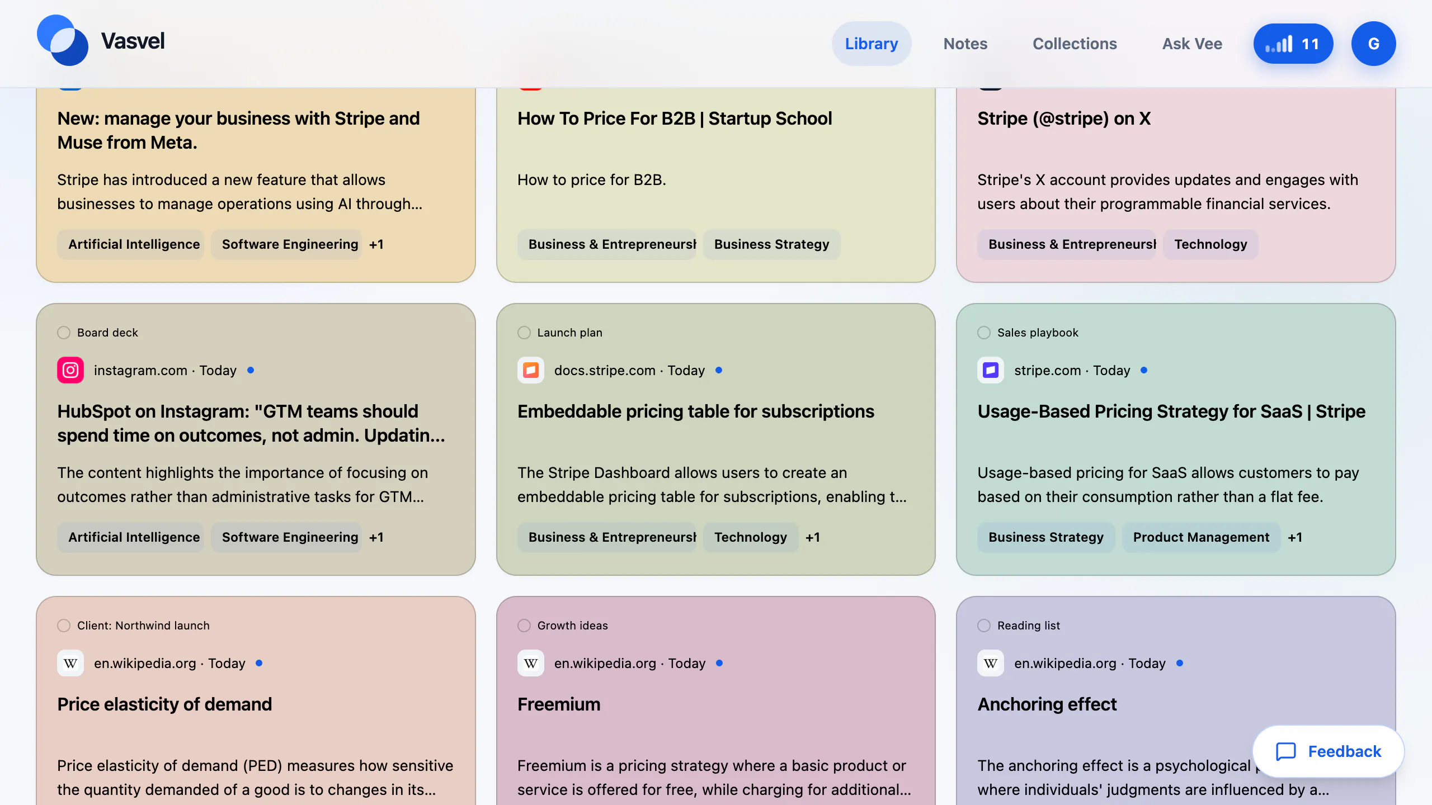Click unread dot beside docs.stripe.com Today
The image size is (1432, 805).
[x=719, y=370]
